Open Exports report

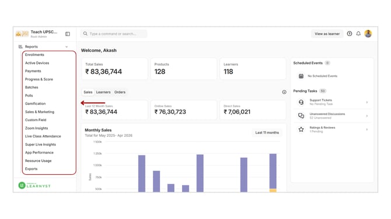pyautogui.click(x=31, y=169)
